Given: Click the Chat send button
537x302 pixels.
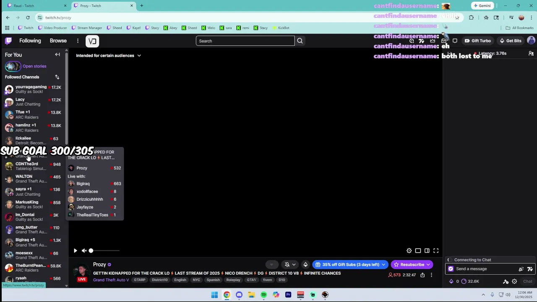Looking at the screenshot, I should click(x=528, y=281).
